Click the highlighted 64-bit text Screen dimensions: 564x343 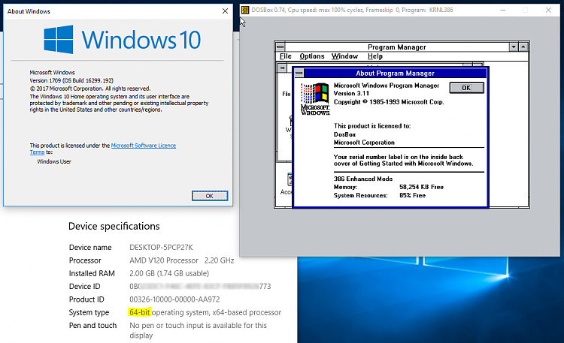[x=140, y=312]
